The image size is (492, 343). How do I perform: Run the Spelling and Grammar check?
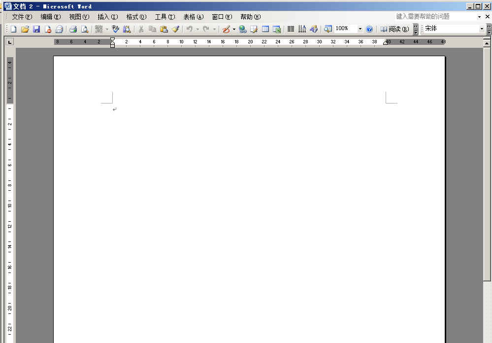(115, 29)
